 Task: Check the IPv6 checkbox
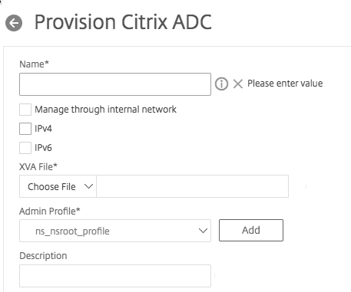[x=25, y=148]
